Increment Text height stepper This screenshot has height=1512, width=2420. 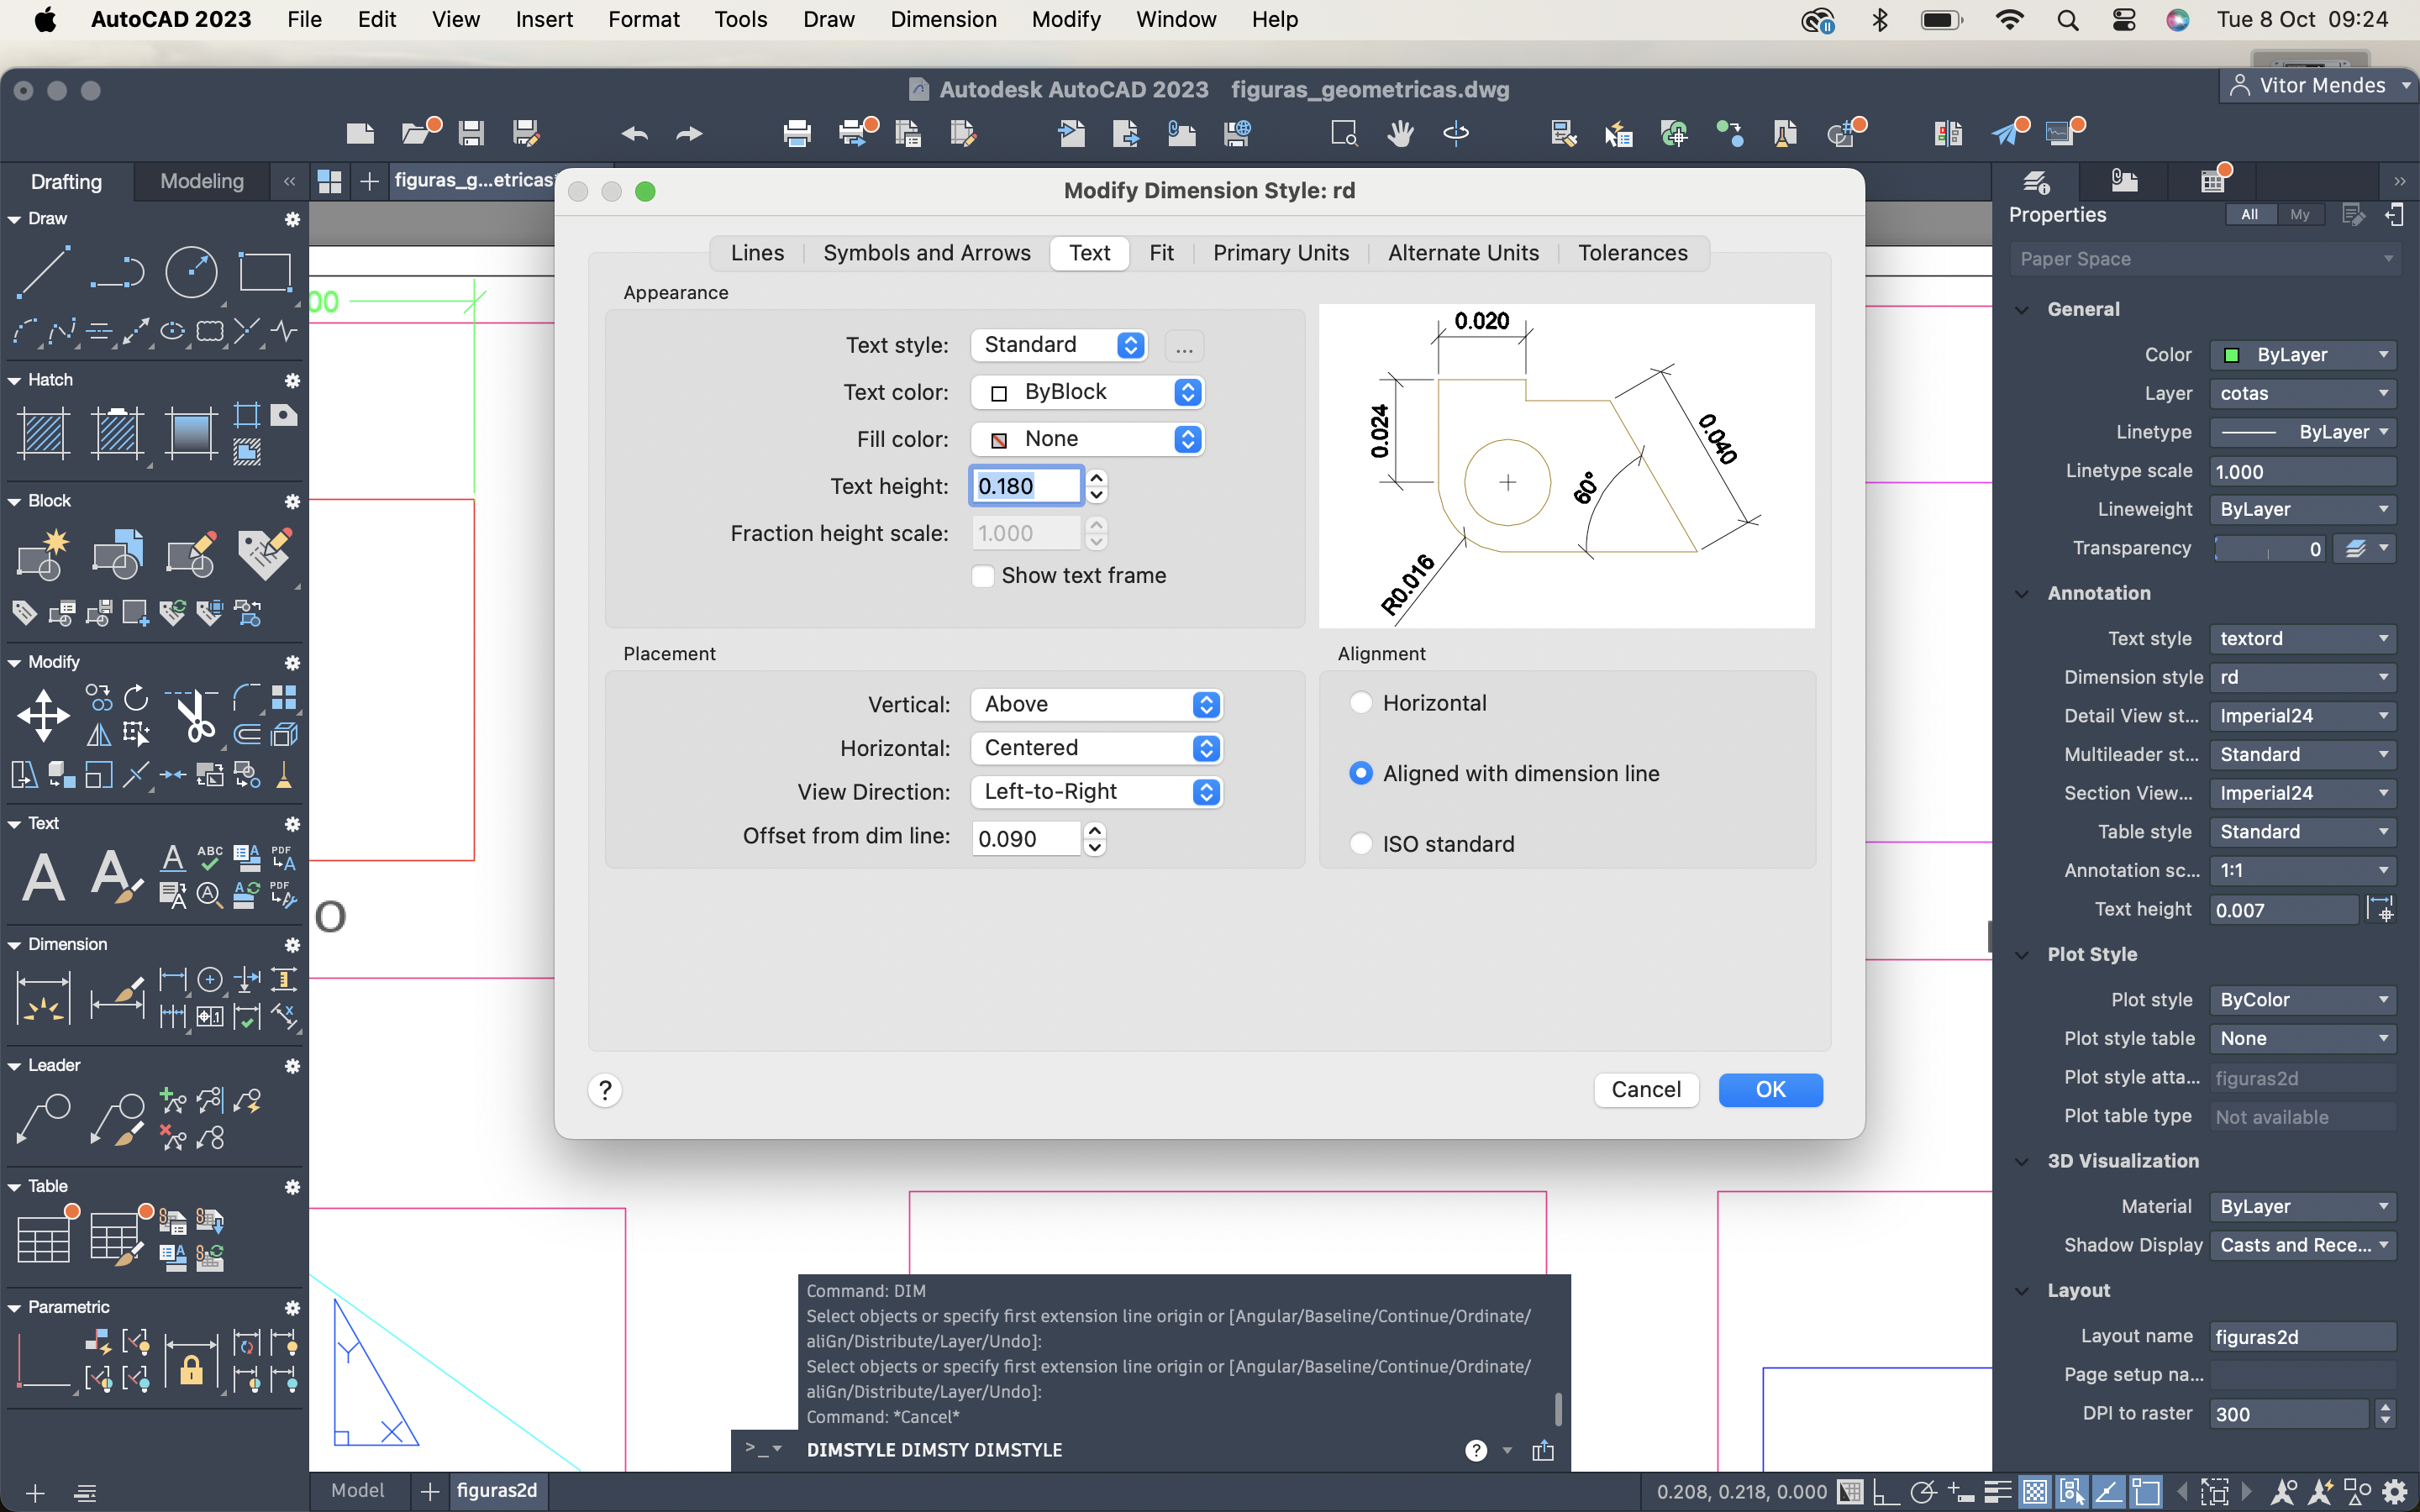[x=1096, y=478]
